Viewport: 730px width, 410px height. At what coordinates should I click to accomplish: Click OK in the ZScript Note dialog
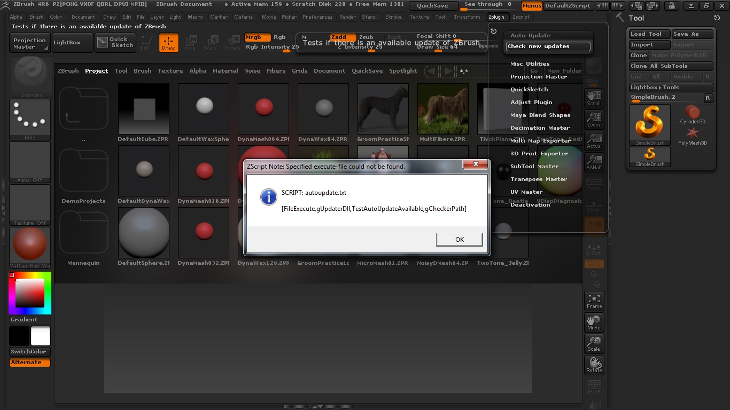pyautogui.click(x=460, y=240)
